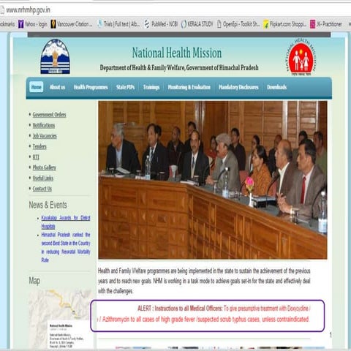Viewport: 351px width, 351px height.
Task: Open the Vancouver Citation bookmark
Action: pyautogui.click(x=72, y=24)
